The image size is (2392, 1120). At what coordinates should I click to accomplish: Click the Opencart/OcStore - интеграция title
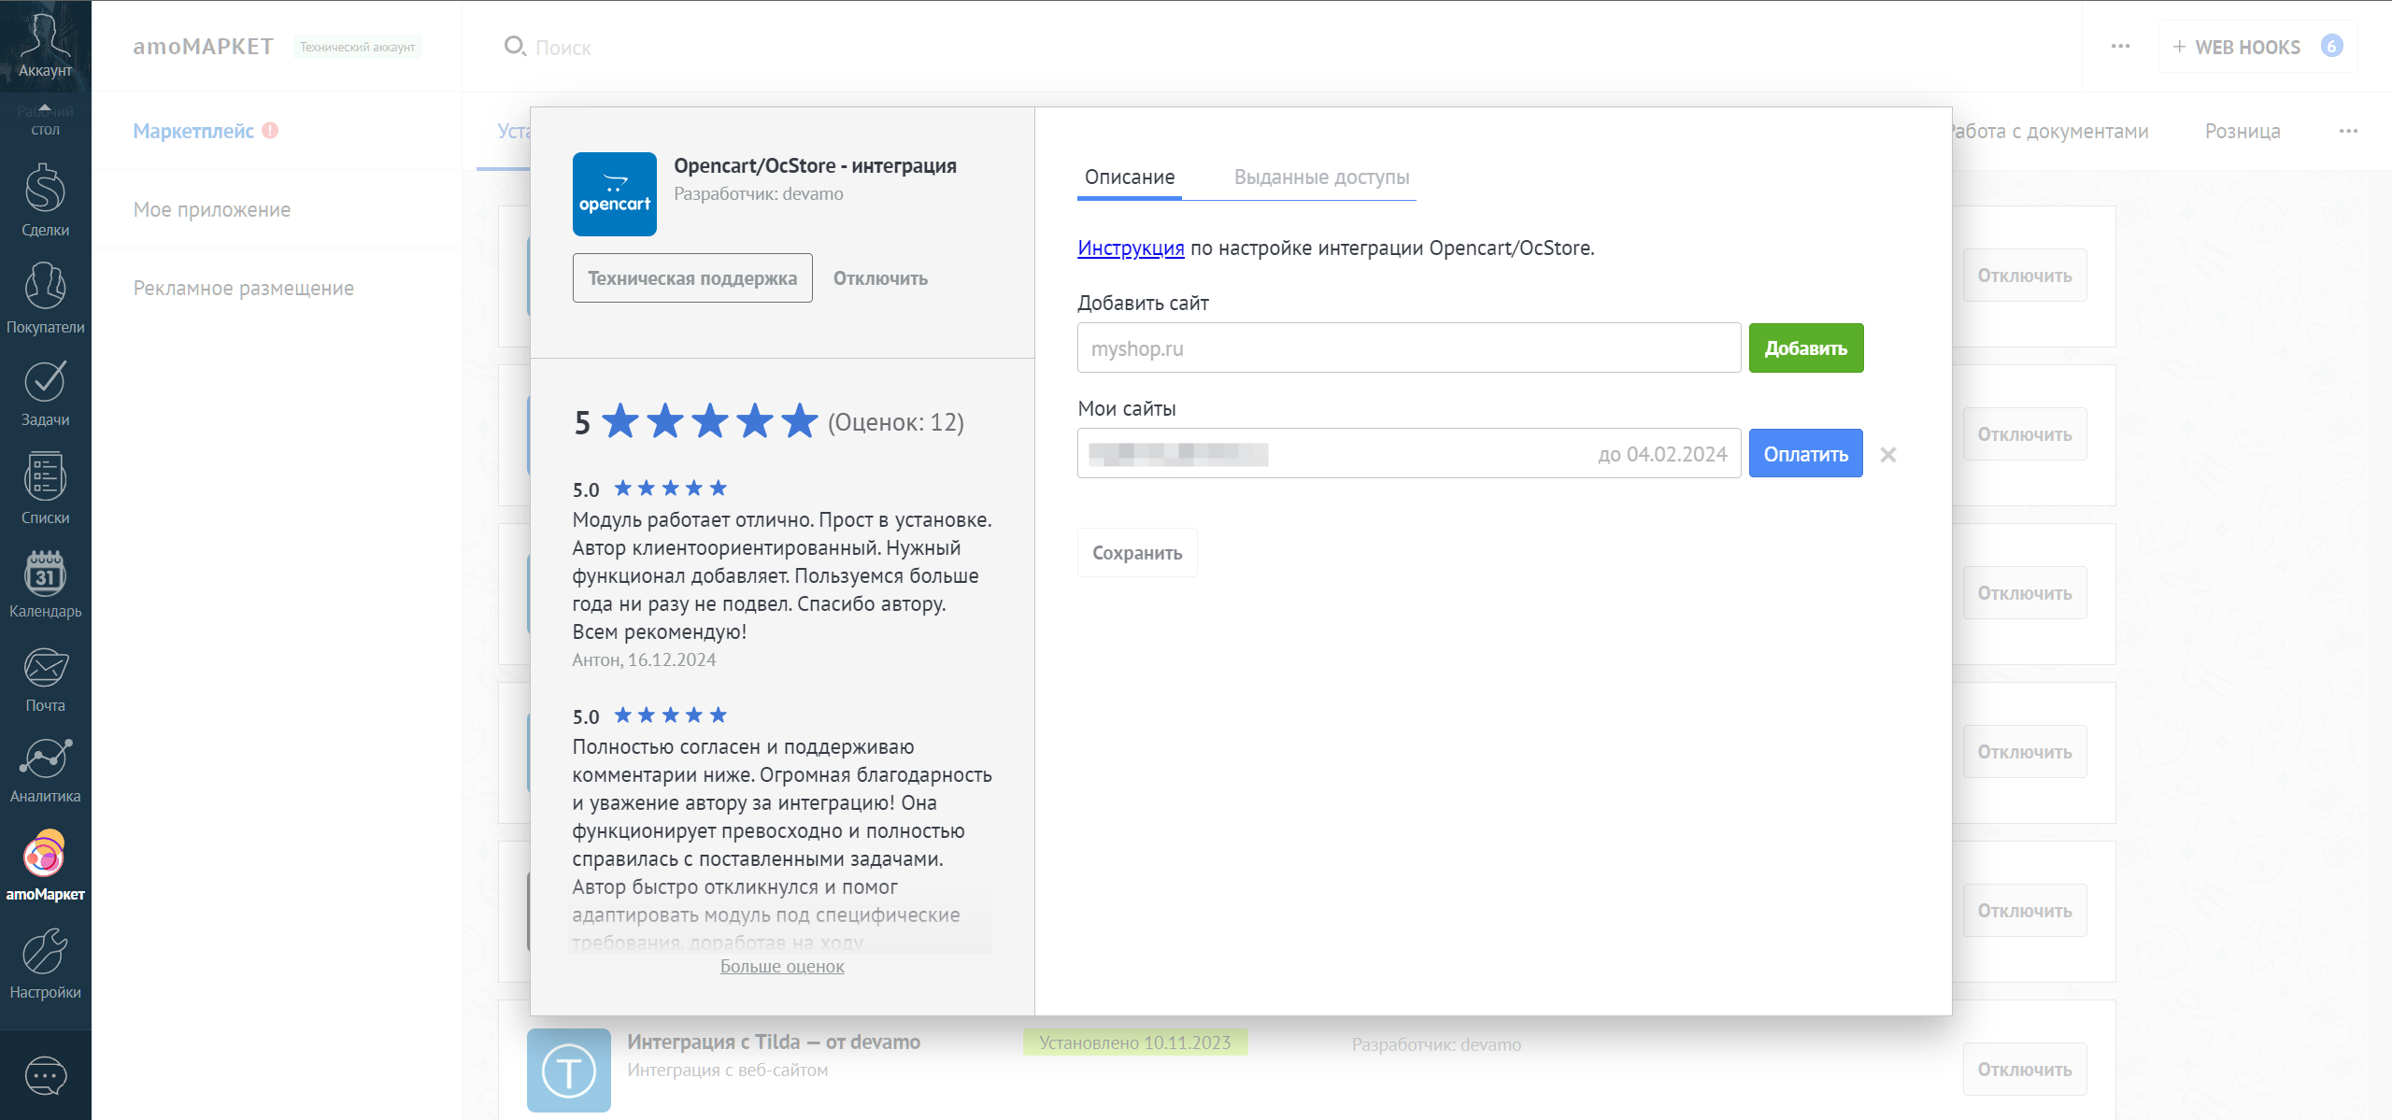(x=815, y=165)
